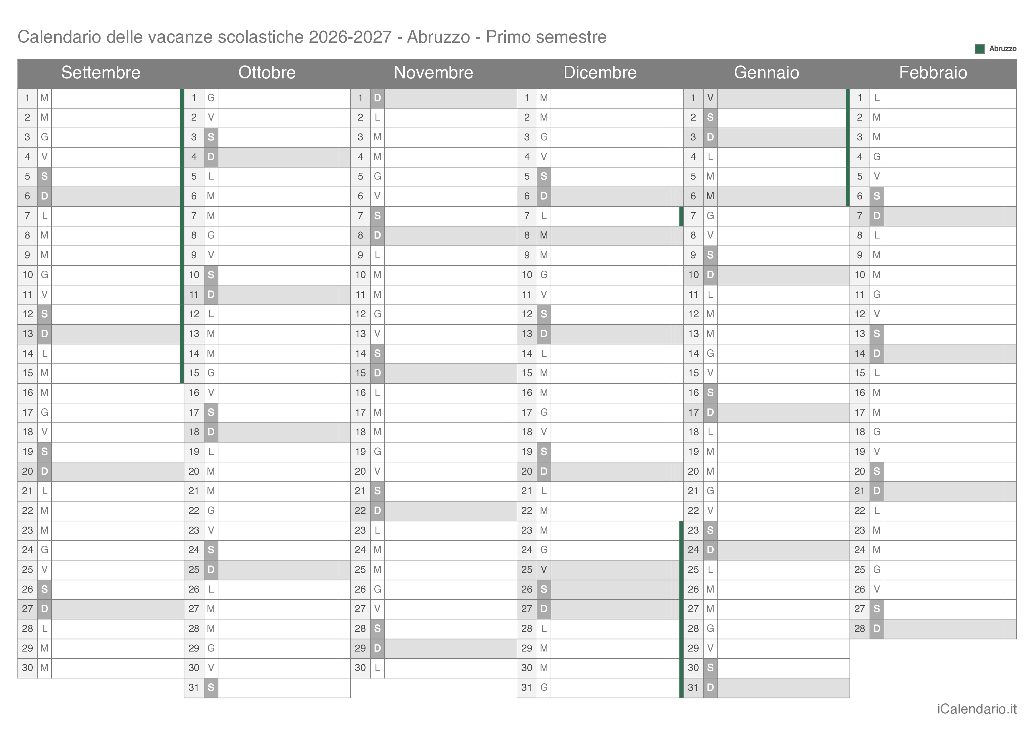Click the 'L' weekday cell of 12 Ottobre

tap(211, 314)
